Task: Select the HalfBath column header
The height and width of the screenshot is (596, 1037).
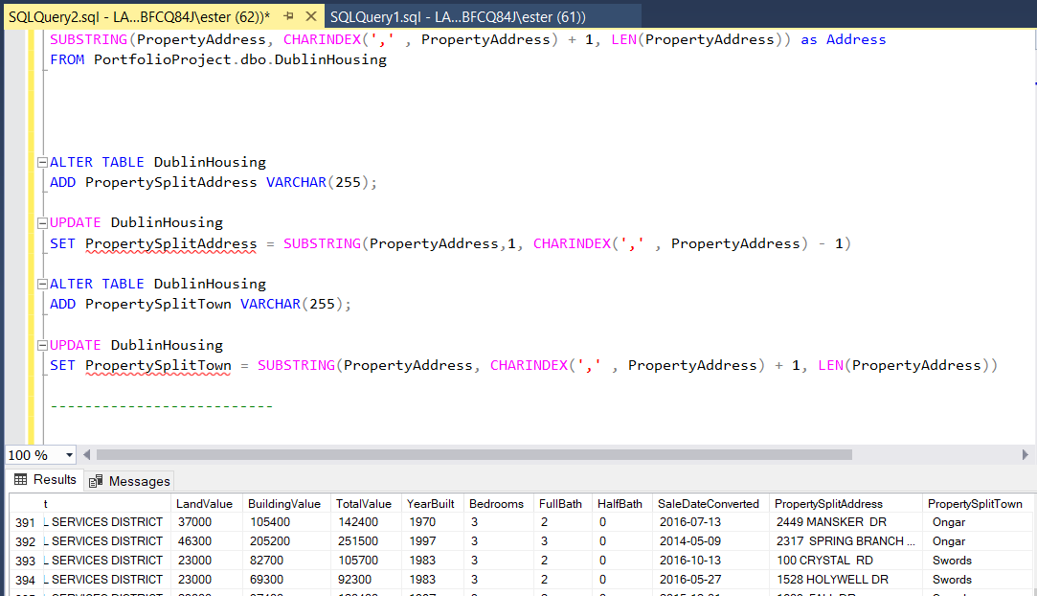Action: (621, 503)
